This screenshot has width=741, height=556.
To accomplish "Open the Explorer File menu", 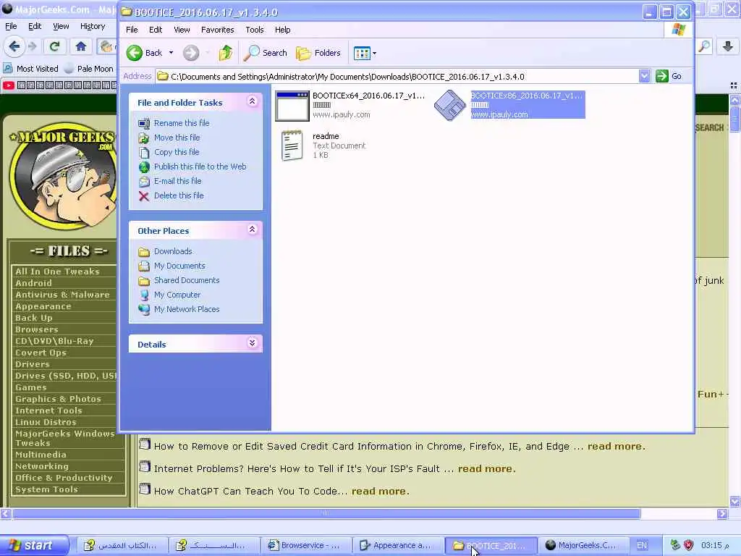I will pyautogui.click(x=132, y=30).
